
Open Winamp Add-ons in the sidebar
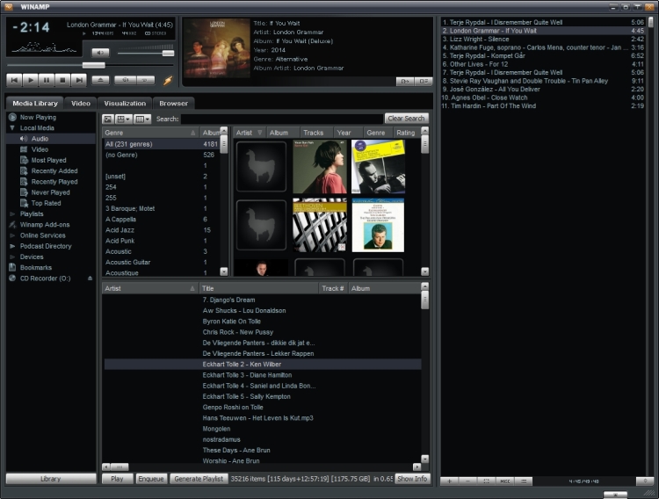pyautogui.click(x=45, y=225)
